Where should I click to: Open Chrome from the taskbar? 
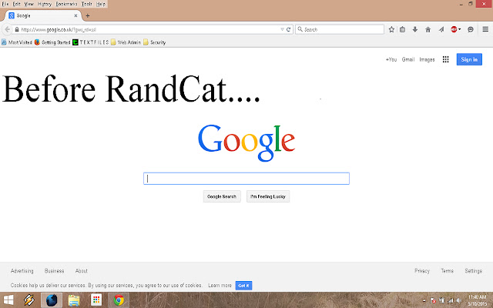tap(119, 300)
